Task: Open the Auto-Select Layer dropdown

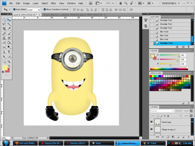Action: (x=34, y=10)
